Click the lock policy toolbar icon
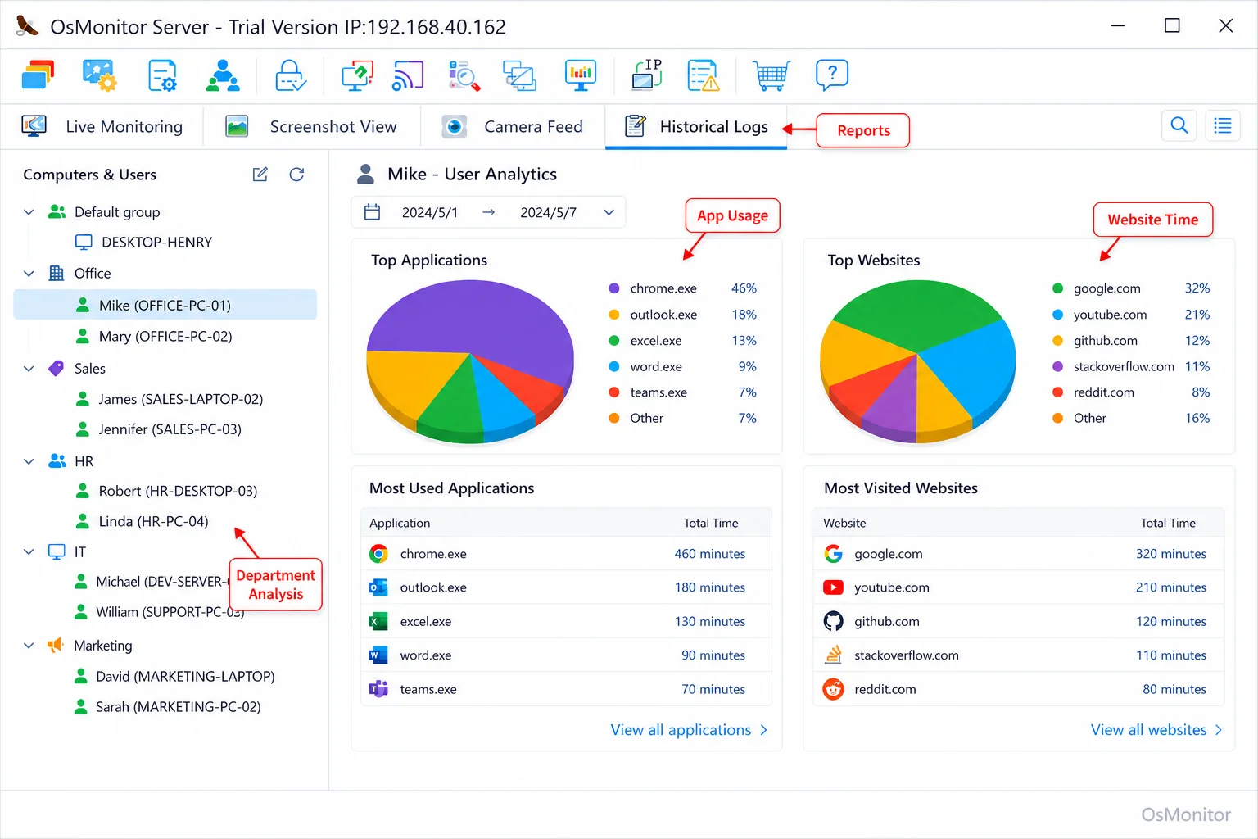 (290, 75)
